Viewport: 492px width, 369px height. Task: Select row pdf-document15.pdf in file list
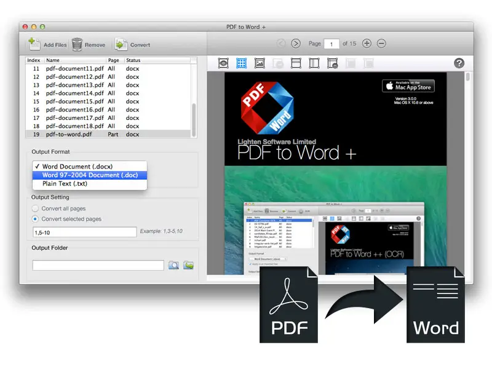108,101
